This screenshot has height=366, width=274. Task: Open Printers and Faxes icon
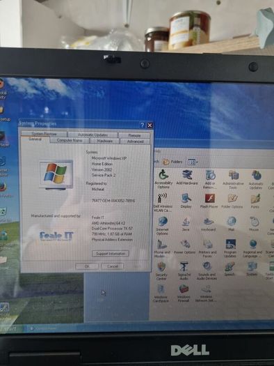coord(207,249)
